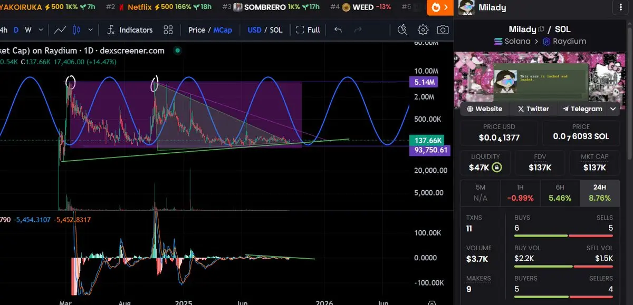Image resolution: width=633 pixels, height=305 pixels.
Task: Click the SELL VOL $1.5K value
Action: point(603,258)
